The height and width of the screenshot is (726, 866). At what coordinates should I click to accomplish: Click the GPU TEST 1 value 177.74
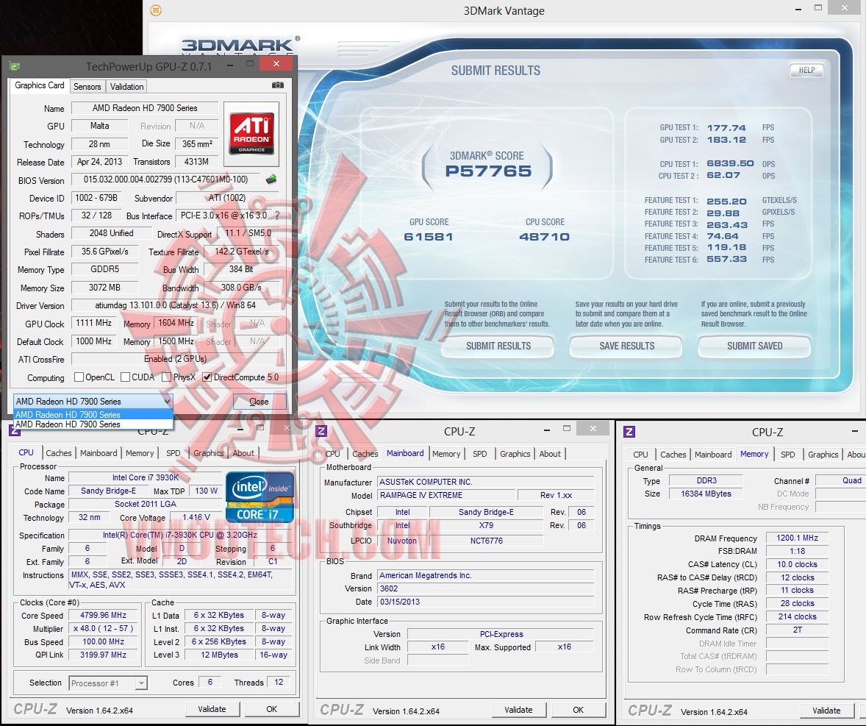pyautogui.click(x=726, y=128)
